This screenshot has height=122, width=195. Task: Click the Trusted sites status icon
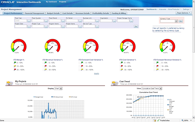coord(158,120)
